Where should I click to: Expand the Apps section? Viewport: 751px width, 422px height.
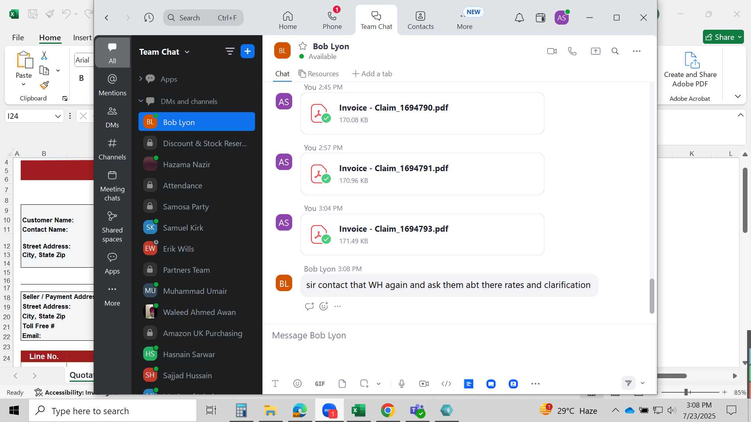click(140, 79)
